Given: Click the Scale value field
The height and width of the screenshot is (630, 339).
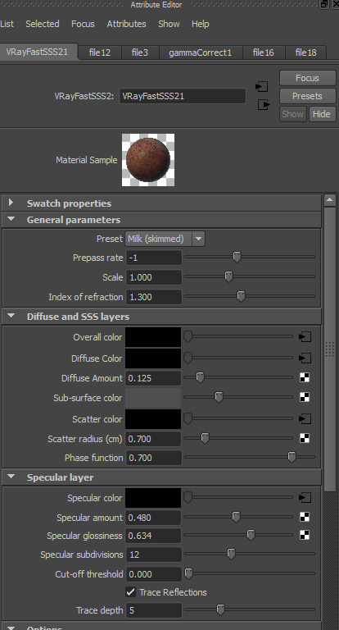Looking at the screenshot, I should click(154, 277).
